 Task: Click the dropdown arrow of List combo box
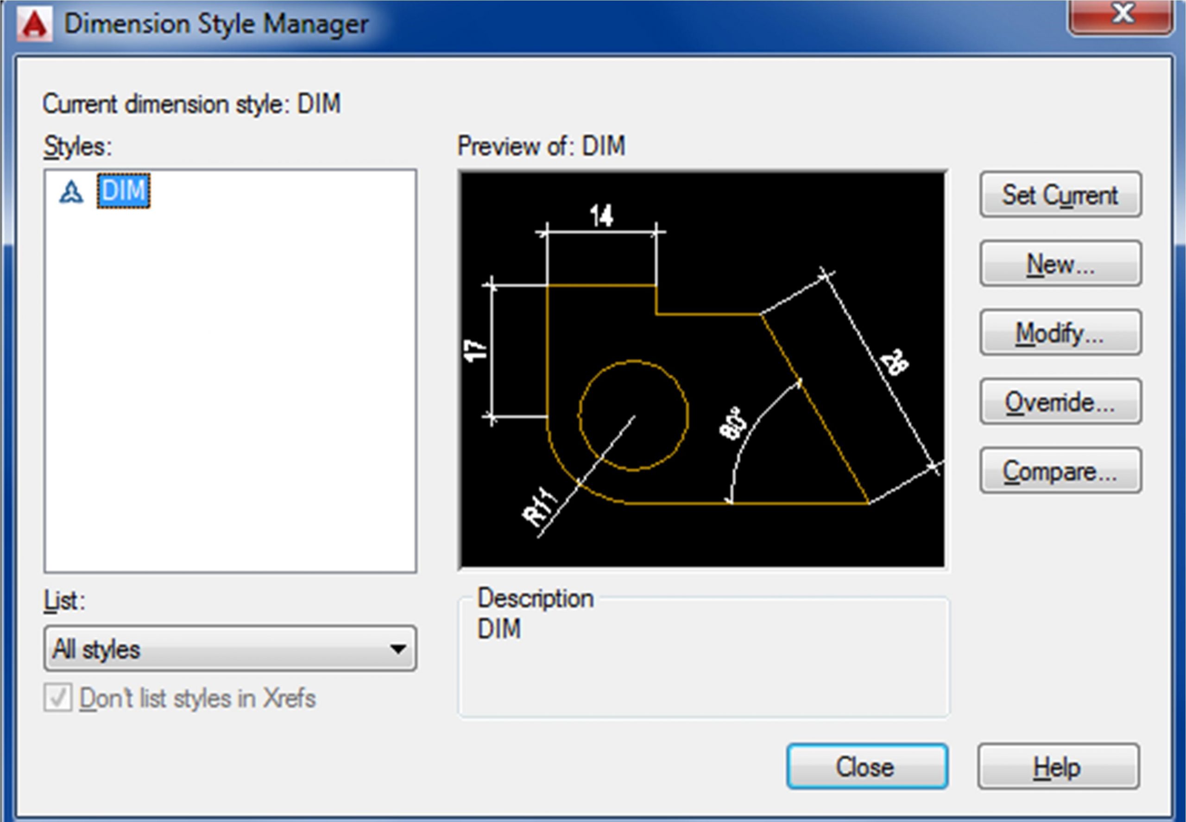tap(397, 649)
